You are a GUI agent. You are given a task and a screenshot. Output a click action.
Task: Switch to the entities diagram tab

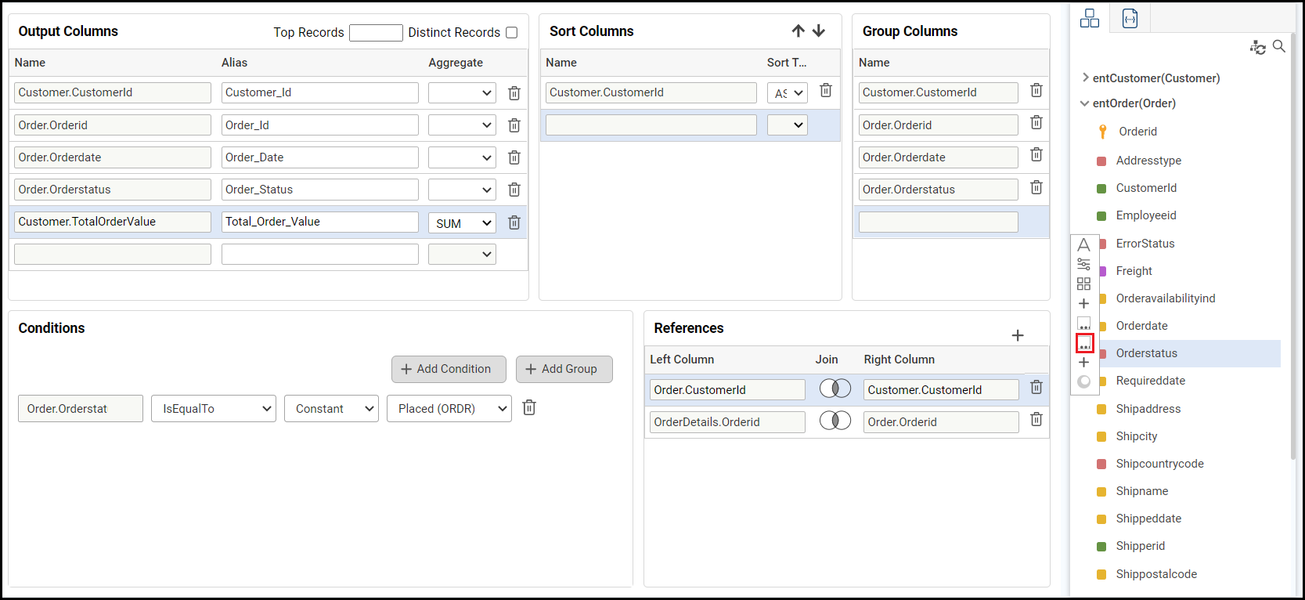(x=1090, y=18)
